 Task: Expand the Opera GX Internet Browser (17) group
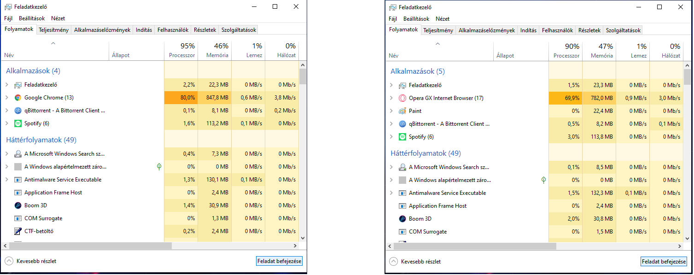click(391, 98)
